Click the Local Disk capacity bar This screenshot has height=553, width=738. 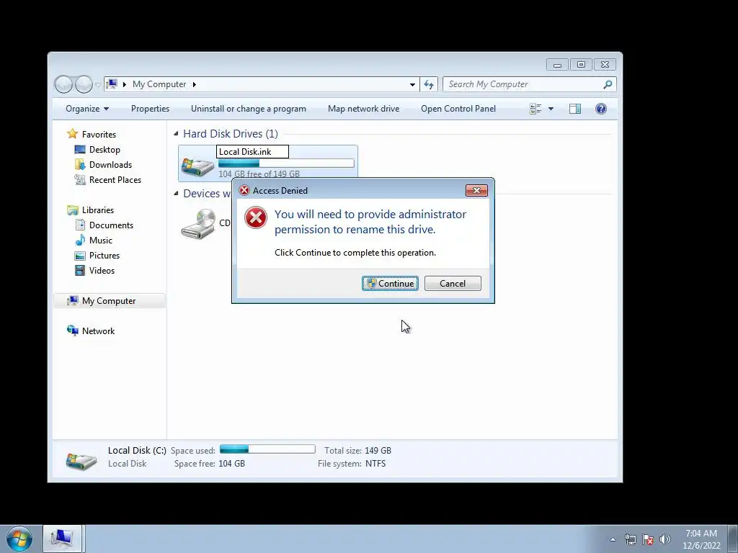coord(286,163)
